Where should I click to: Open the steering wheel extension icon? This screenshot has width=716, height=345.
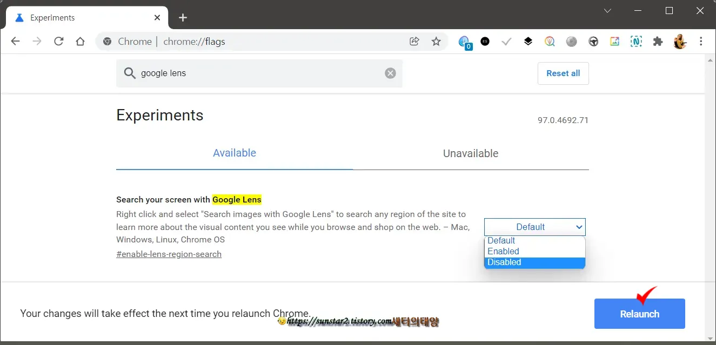tap(593, 42)
